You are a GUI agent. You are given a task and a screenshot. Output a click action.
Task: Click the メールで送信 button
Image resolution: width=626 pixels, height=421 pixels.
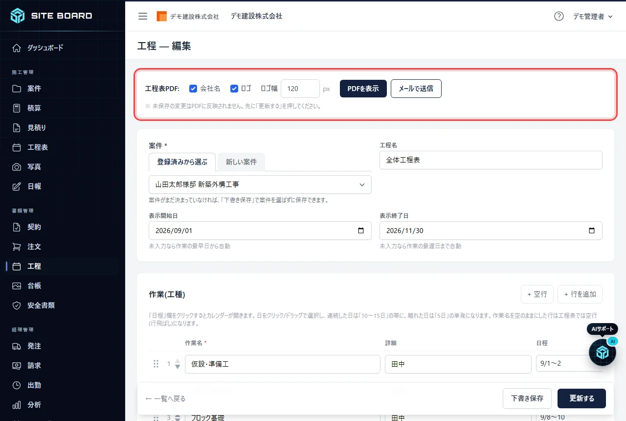pyautogui.click(x=416, y=89)
